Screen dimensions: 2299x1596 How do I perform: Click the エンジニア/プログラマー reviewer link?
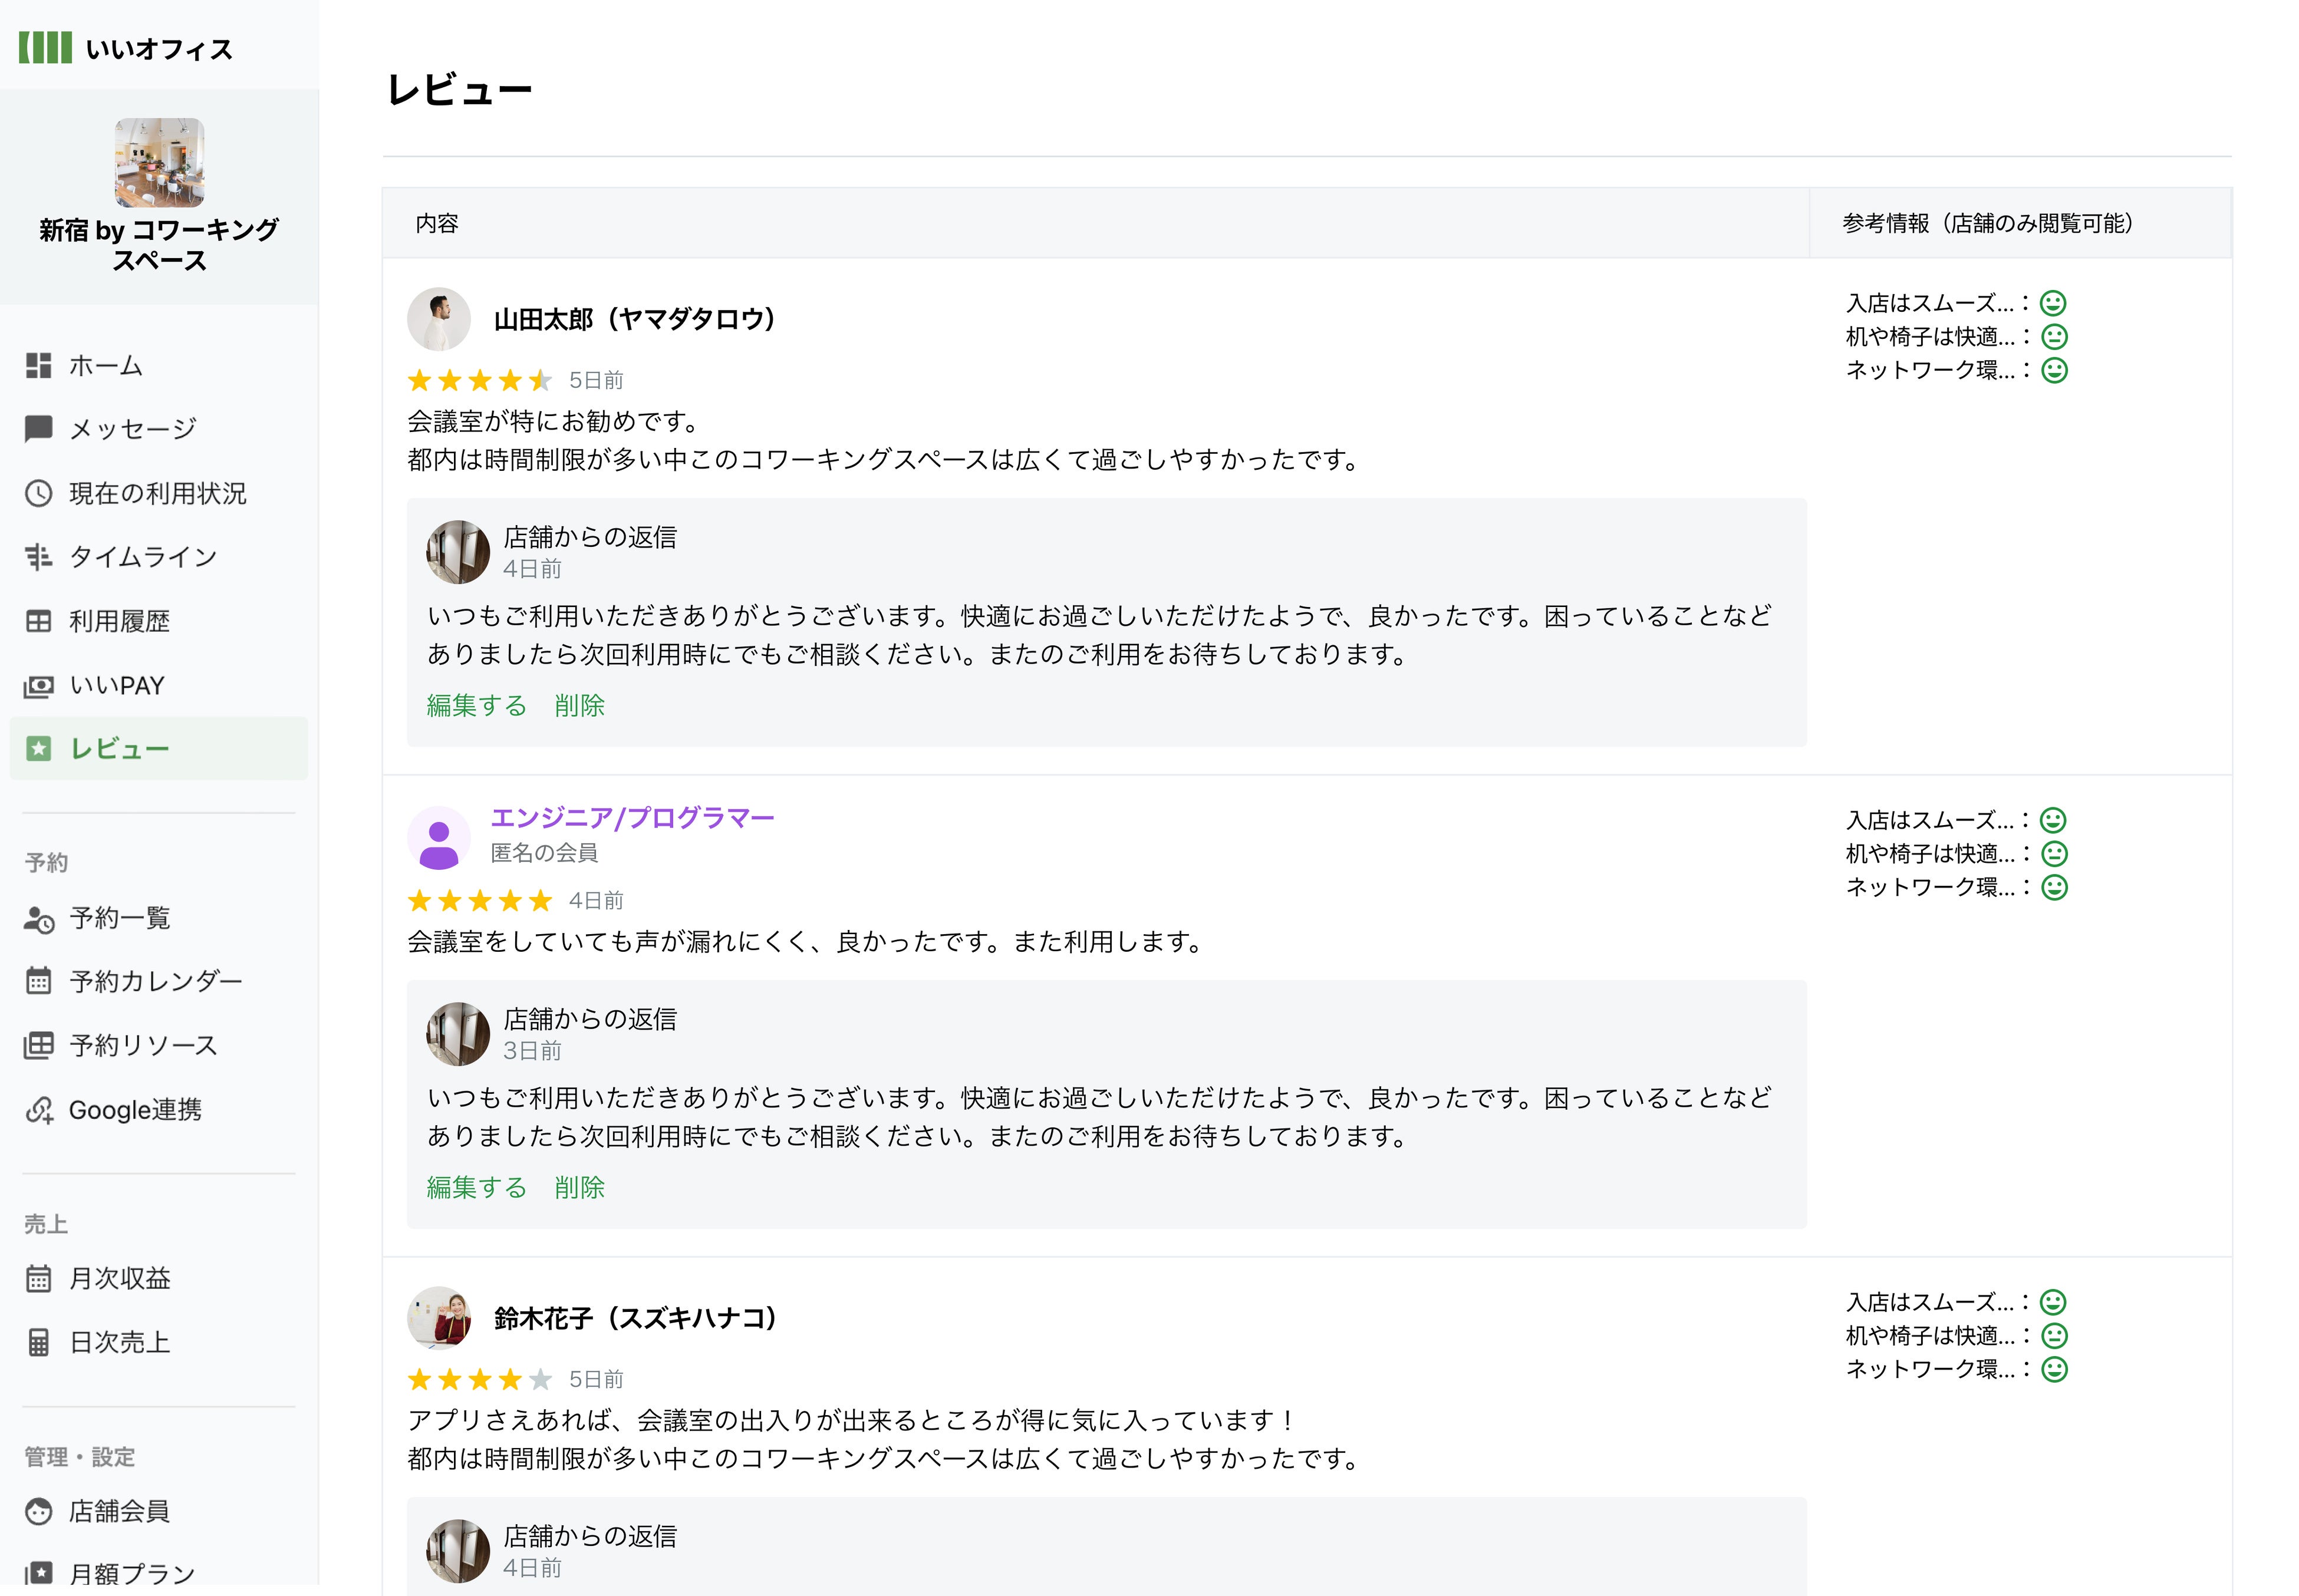pos(632,818)
